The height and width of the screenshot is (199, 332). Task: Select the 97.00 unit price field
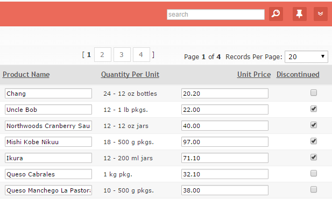pyautogui.click(x=224, y=142)
